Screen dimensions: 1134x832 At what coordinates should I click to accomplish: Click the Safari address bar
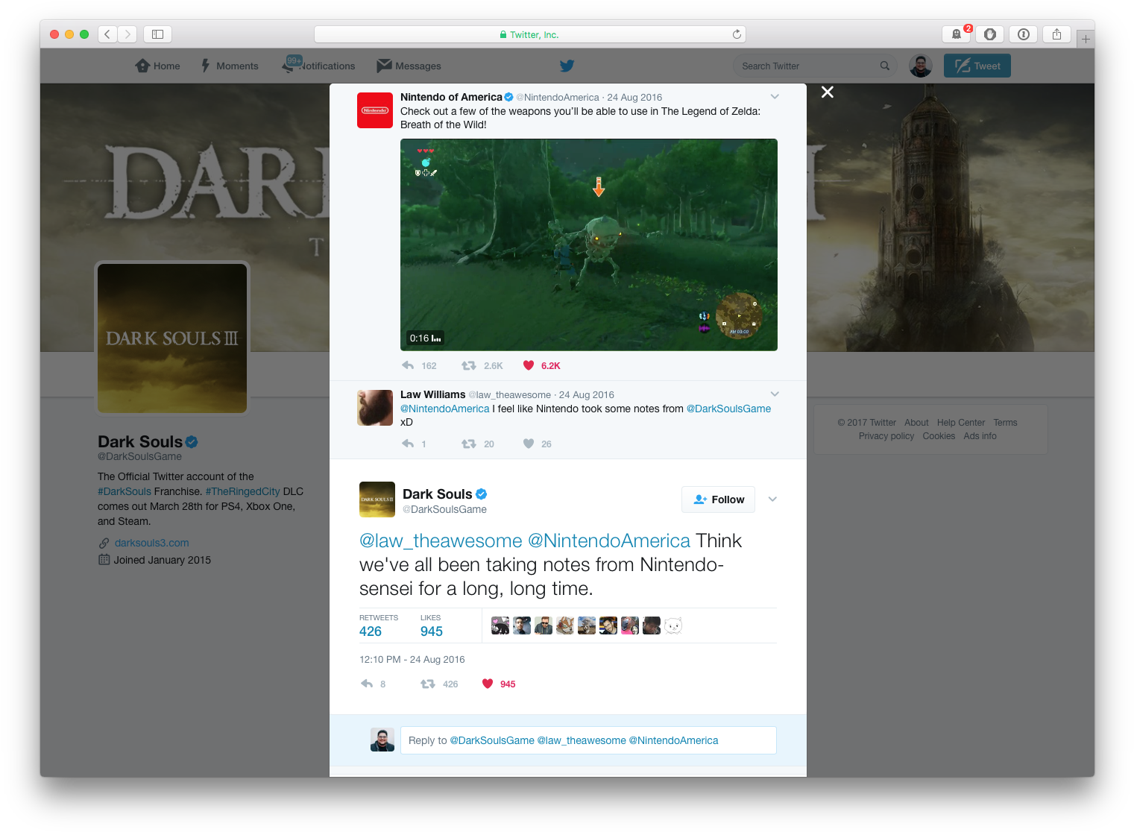[x=530, y=34]
